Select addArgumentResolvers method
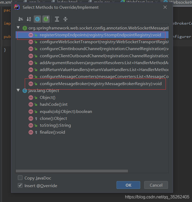The width and height of the screenshot is (192, 202). point(92,63)
